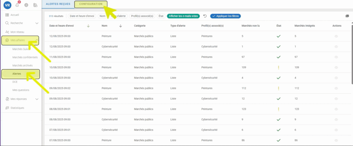Click the VR user avatar
353x146 pixels.
click(7, 5)
